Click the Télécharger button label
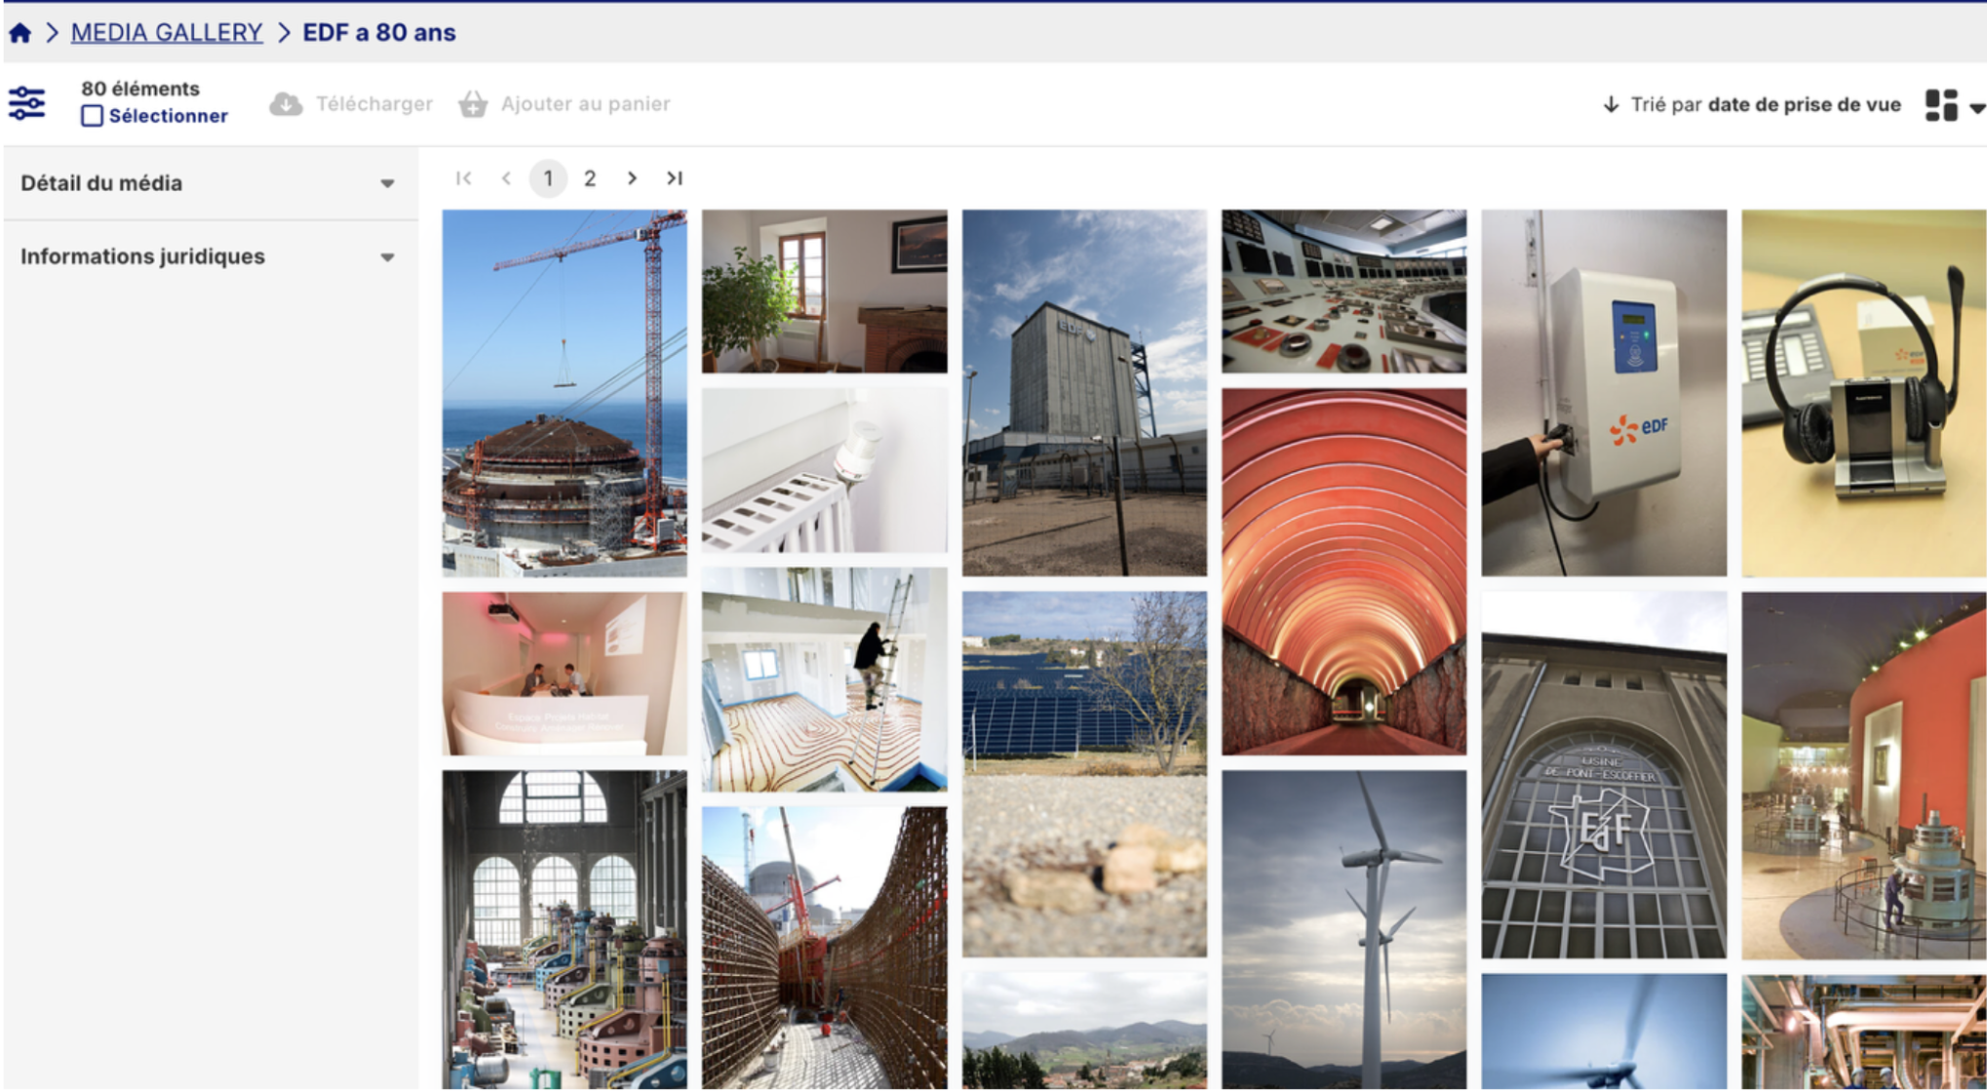The width and height of the screenshot is (1987, 1092). coord(373,103)
